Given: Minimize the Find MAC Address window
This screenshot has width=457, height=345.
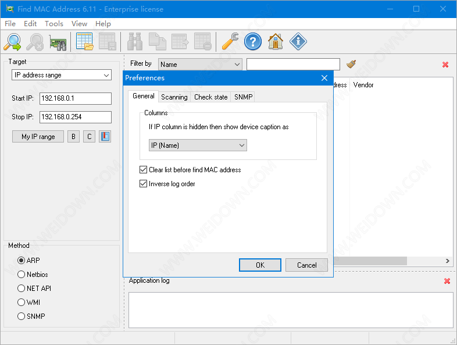Looking at the screenshot, I should tap(390, 9).
